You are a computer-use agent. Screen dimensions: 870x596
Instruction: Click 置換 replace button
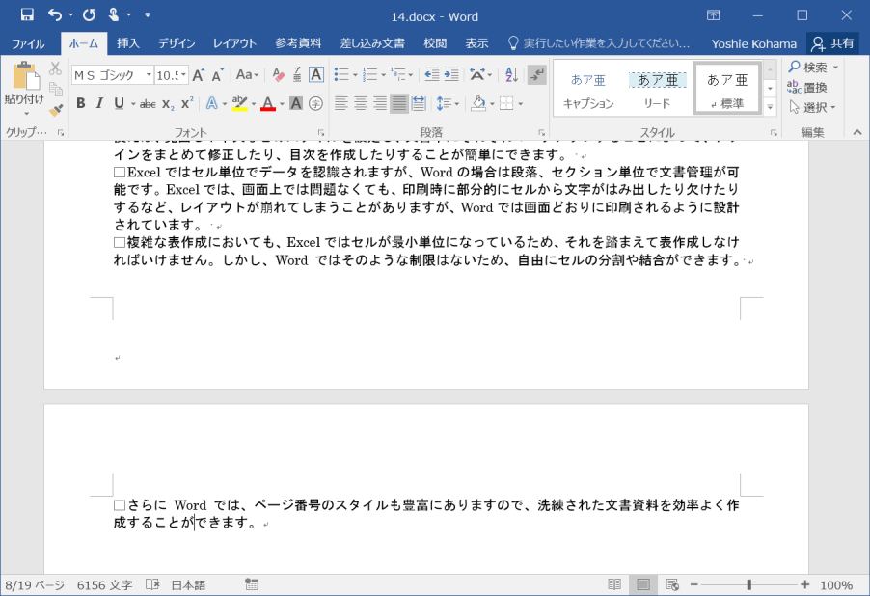(807, 87)
